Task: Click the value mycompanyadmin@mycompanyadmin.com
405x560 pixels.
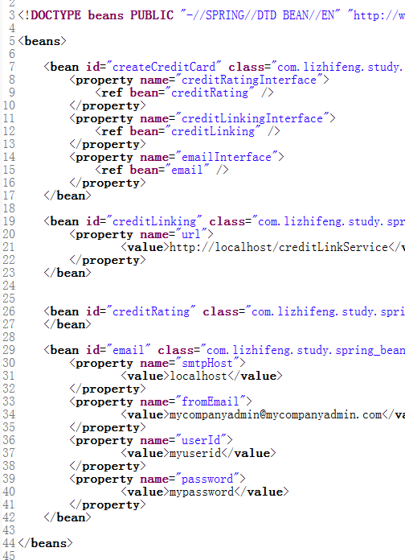Action: point(276,414)
